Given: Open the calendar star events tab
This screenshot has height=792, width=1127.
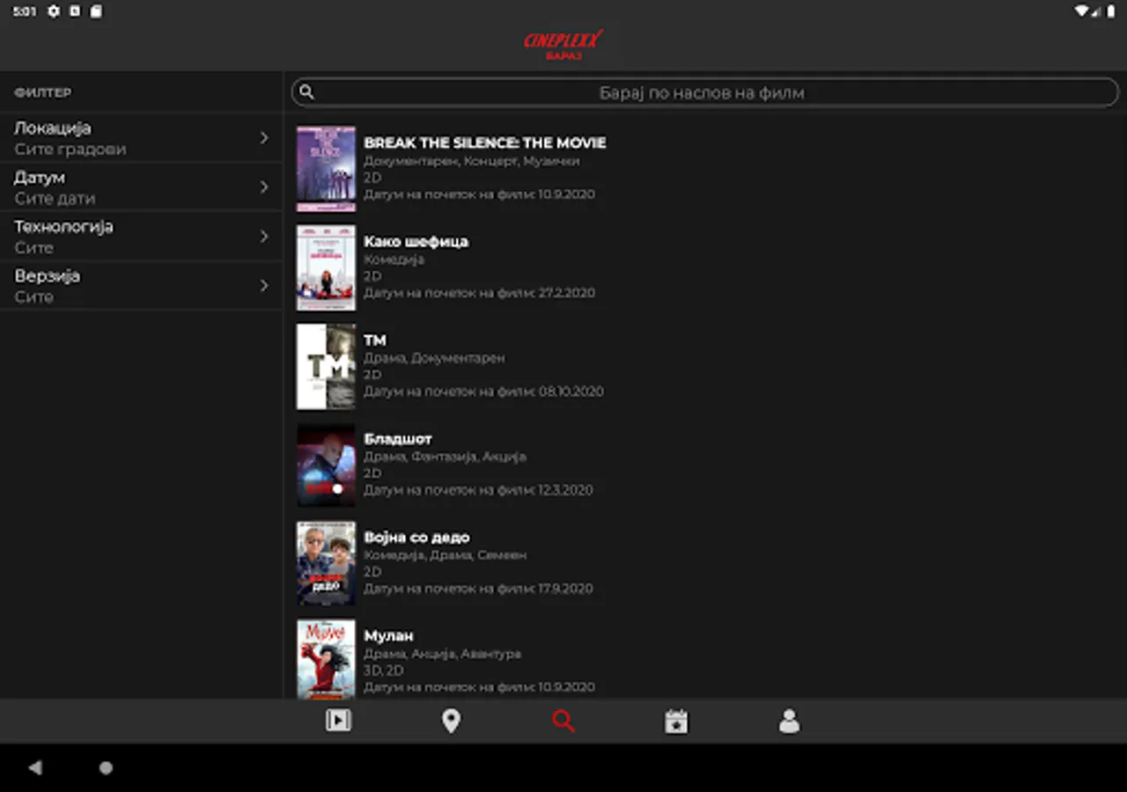Looking at the screenshot, I should click(x=676, y=721).
